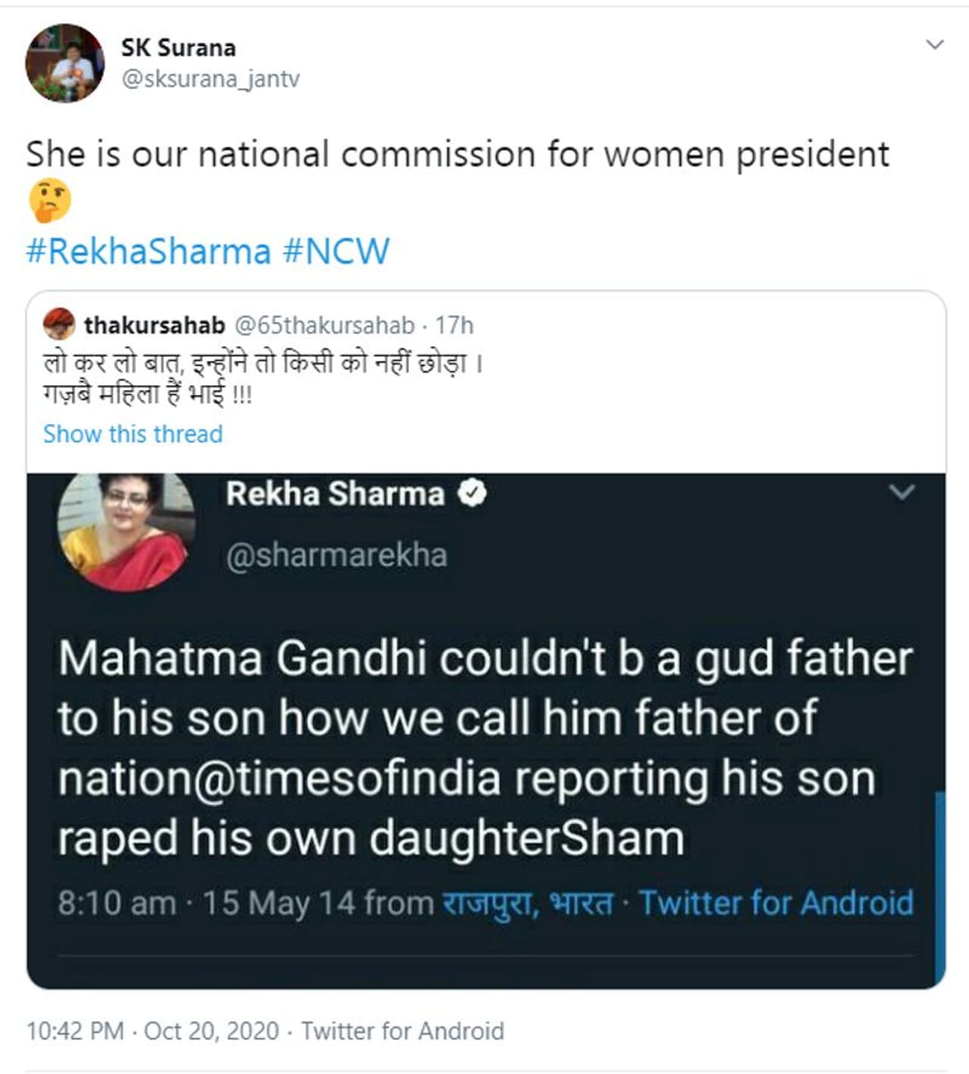Click the verified badge beside Rekha Sharma
The height and width of the screenshot is (1074, 969).
pos(472,493)
